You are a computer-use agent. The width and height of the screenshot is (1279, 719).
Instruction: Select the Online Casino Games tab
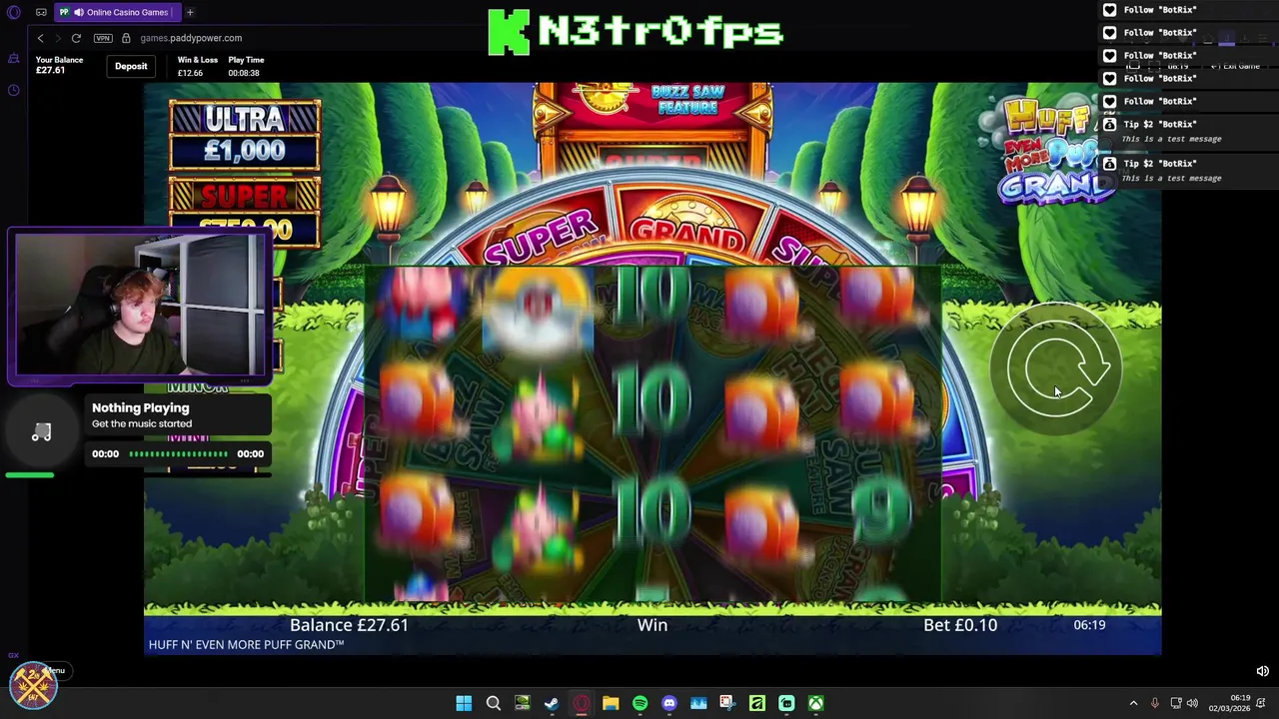(x=116, y=12)
